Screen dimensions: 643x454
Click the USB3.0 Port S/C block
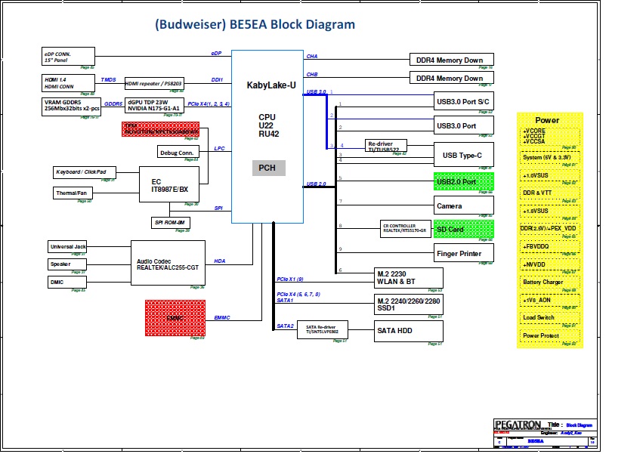click(x=464, y=101)
